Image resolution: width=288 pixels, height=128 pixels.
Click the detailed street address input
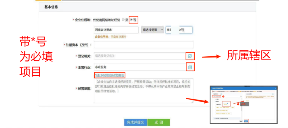click(x=179, y=30)
